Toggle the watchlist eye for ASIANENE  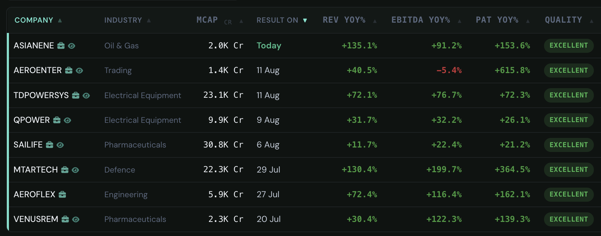click(72, 46)
